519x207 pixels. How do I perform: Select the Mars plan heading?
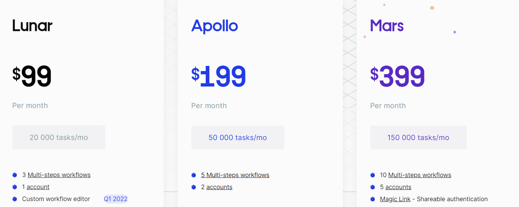(x=387, y=25)
